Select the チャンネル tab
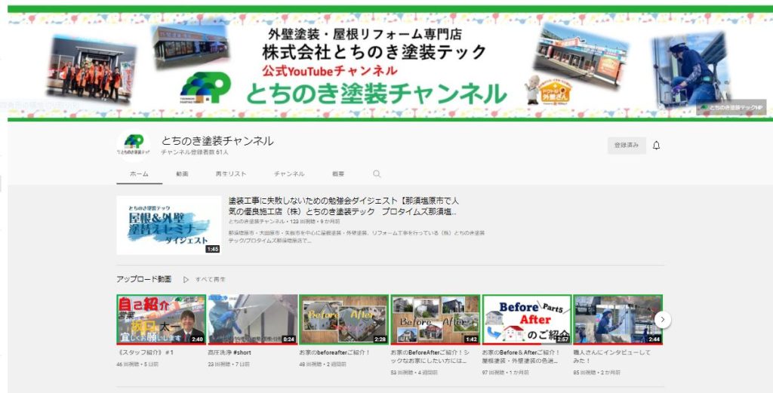Viewport: 773px width, 393px height. (289, 174)
